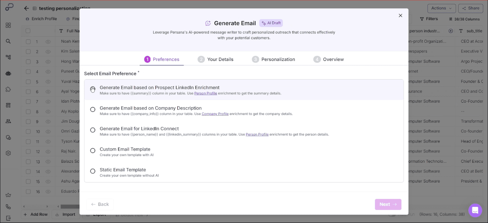
Task: Click the AI Draft badge
Action: click(271, 23)
